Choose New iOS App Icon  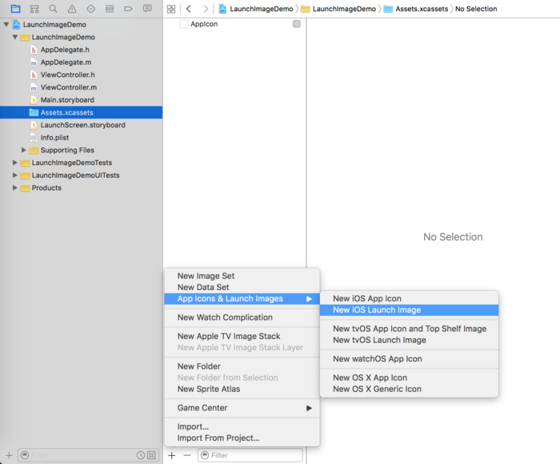[410, 298]
